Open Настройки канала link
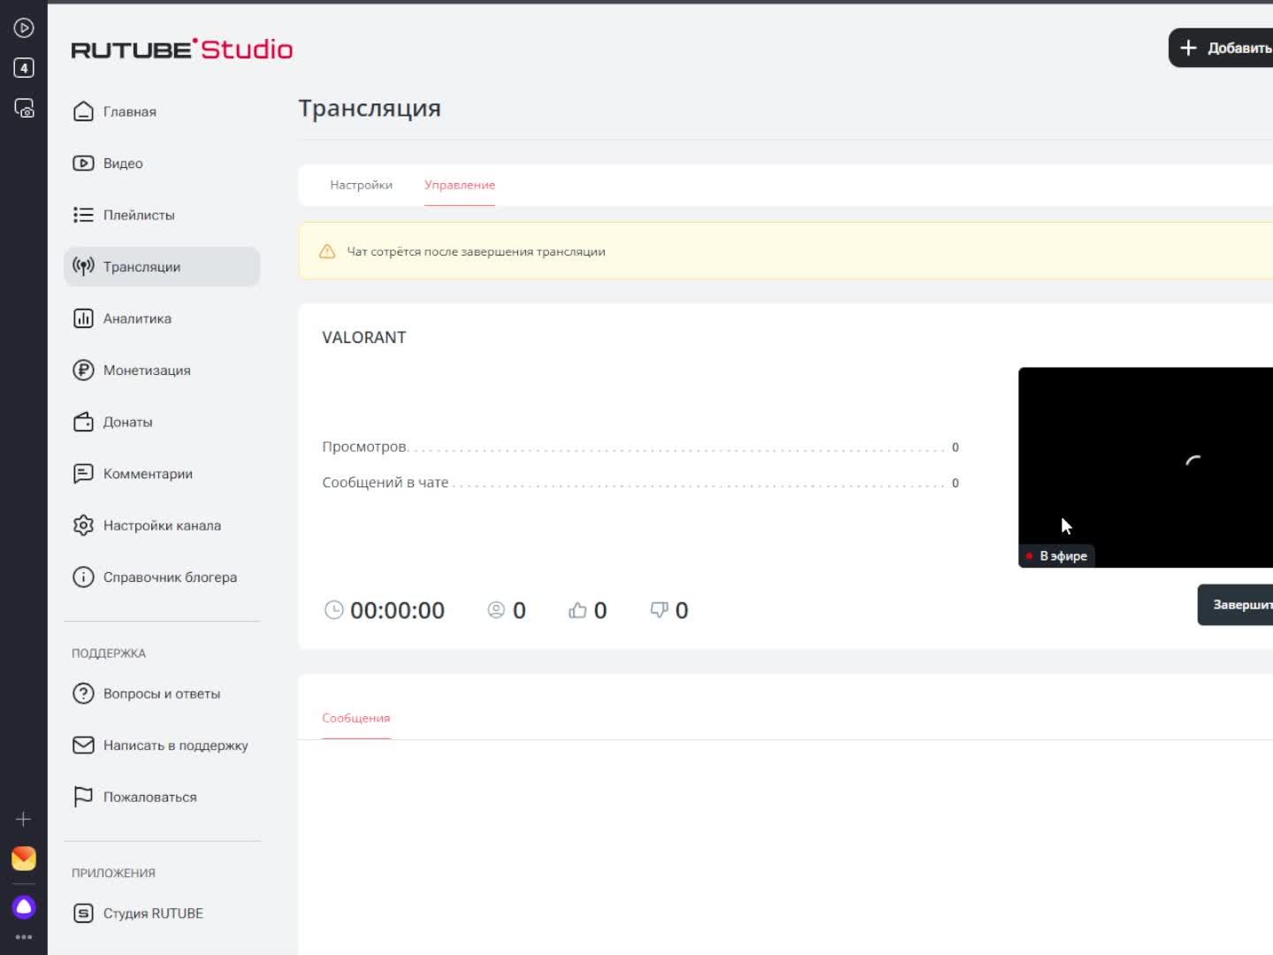Image resolution: width=1273 pixels, height=955 pixels. tap(162, 525)
